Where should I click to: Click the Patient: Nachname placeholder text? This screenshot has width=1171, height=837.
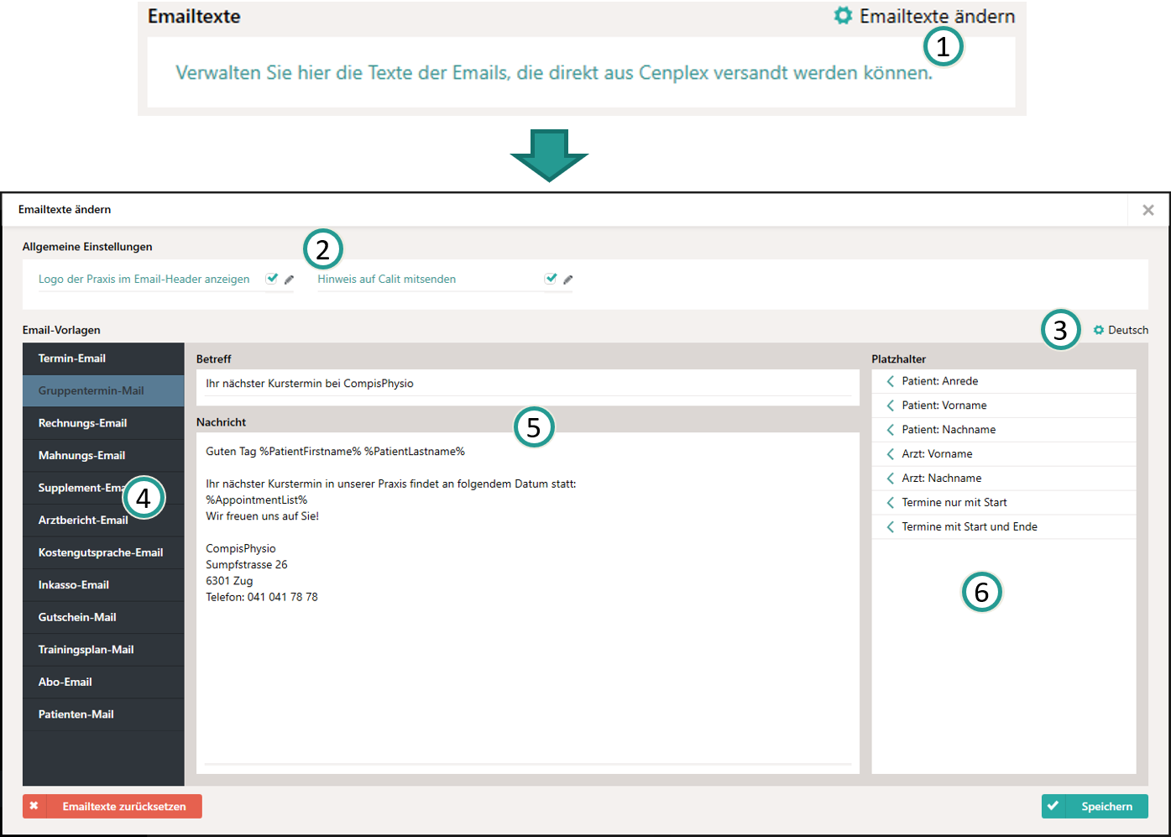[x=949, y=430]
